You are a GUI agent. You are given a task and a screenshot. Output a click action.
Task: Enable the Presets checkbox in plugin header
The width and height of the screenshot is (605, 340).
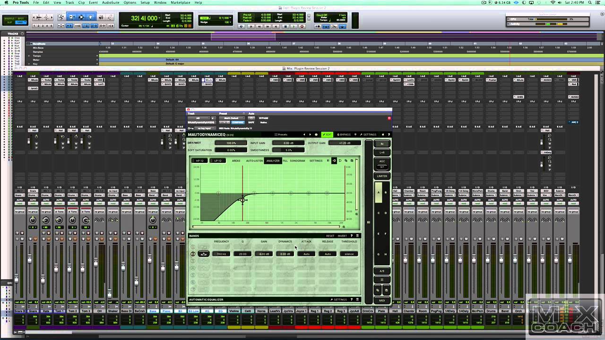(x=276, y=135)
